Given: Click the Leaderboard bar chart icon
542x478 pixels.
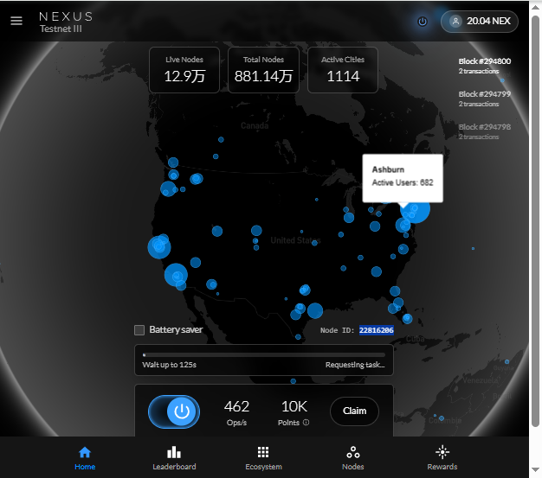Looking at the screenshot, I should tap(174, 452).
